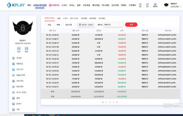This screenshot has width=183, height=116.
Task: Open 슬롯 in the top navigation
Action: click(79, 5)
